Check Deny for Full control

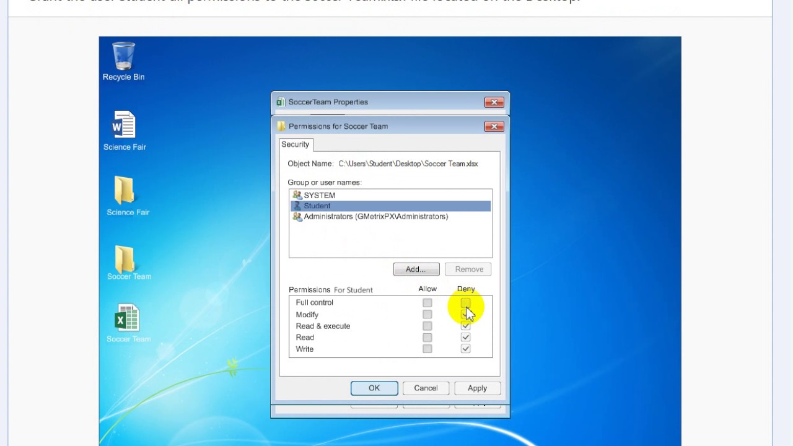point(465,303)
